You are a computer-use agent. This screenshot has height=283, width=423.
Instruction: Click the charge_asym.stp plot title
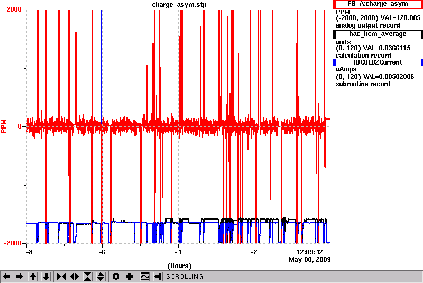point(179,5)
